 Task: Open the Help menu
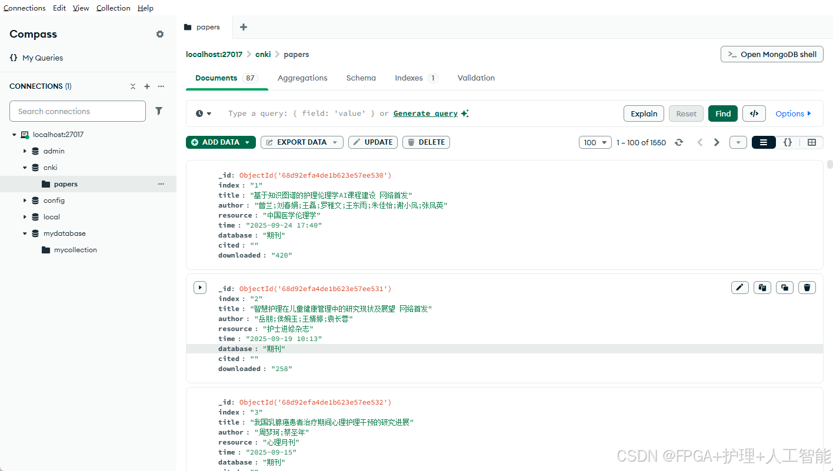click(145, 8)
